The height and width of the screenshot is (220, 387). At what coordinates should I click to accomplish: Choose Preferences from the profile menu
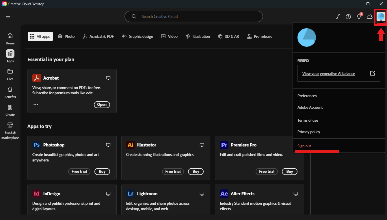(307, 96)
